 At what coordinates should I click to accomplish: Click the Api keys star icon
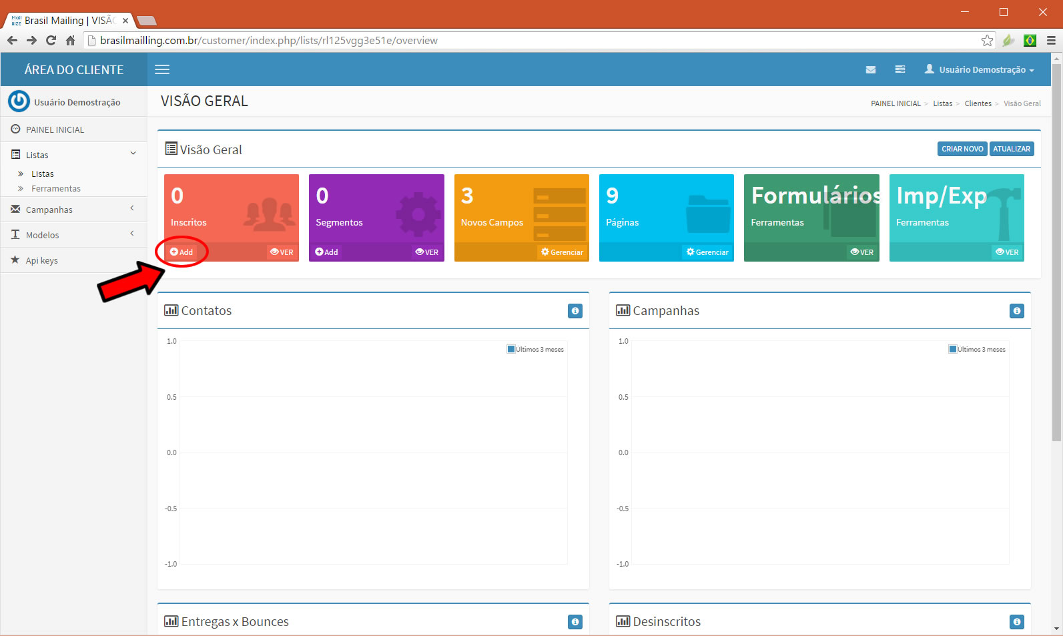(15, 260)
